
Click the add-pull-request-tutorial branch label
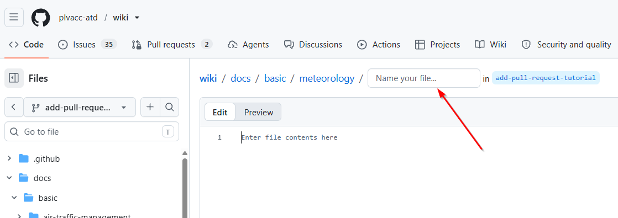(546, 78)
